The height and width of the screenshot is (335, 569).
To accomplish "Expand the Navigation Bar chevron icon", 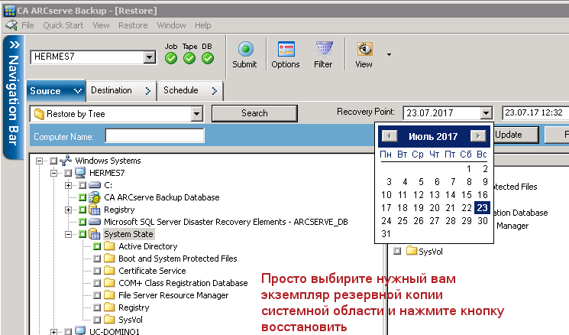I will [x=15, y=44].
